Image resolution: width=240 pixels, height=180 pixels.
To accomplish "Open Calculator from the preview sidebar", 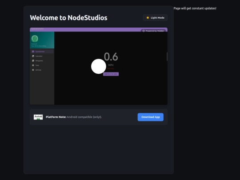I will click(42, 56).
